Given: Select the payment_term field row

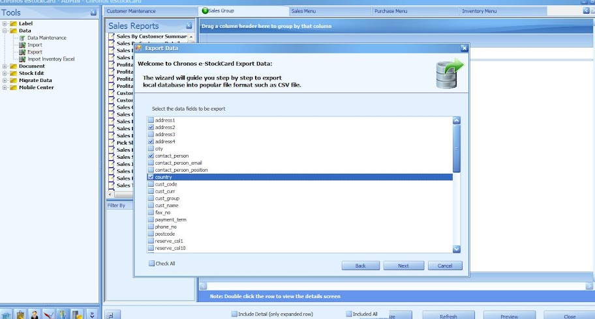Looking at the screenshot, I should pyautogui.click(x=299, y=220).
